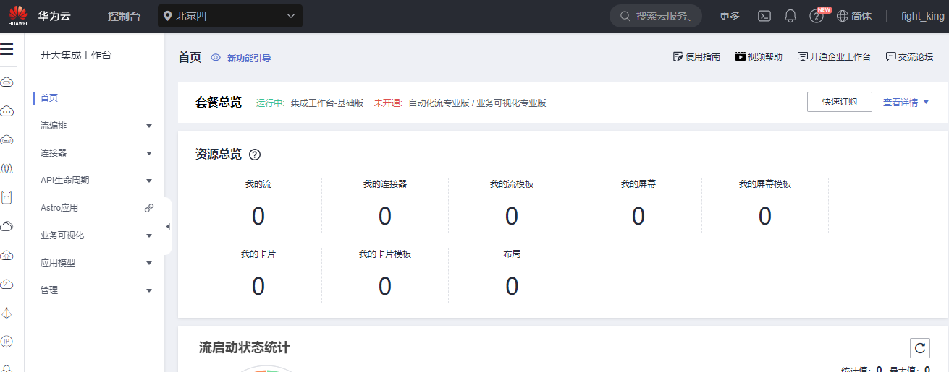This screenshot has height=372, width=949.
Task: Click the link icon beside Astro应用
Action: 149,208
